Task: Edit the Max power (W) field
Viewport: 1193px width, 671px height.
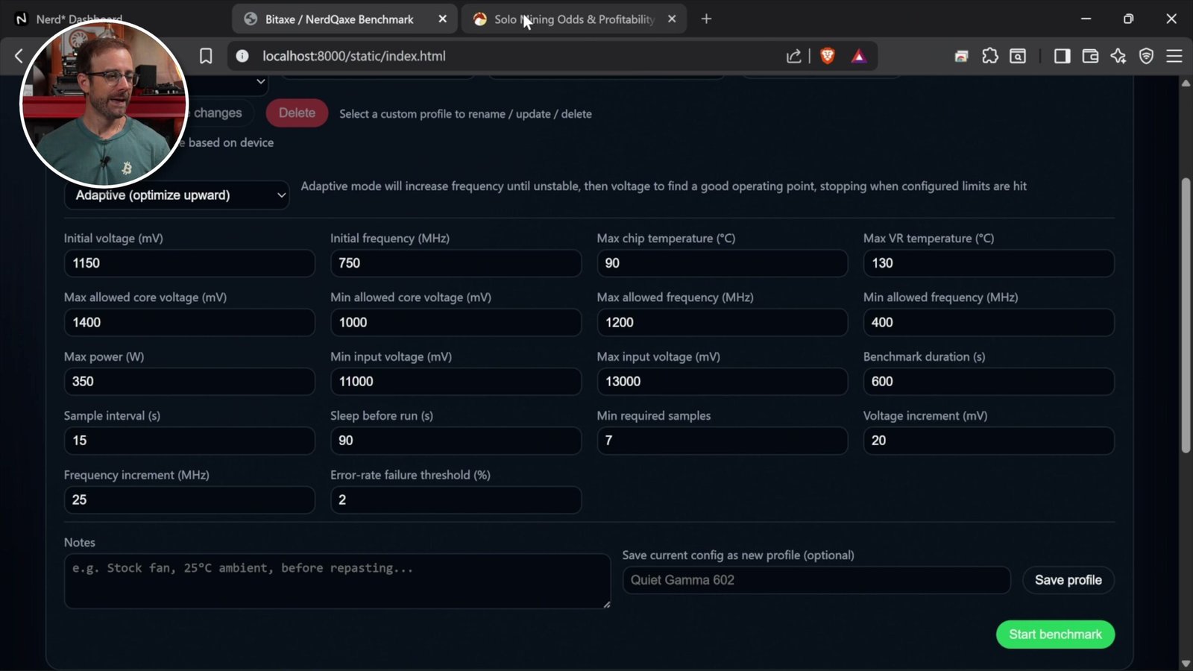Action: pyautogui.click(x=189, y=382)
